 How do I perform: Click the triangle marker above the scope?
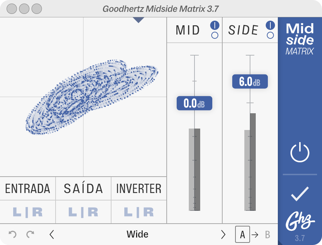[139, 20]
